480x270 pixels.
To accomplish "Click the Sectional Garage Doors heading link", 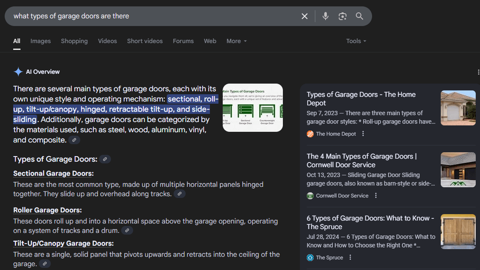I will point(53,174).
